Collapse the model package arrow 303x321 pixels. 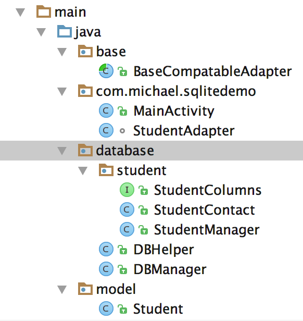62,290
